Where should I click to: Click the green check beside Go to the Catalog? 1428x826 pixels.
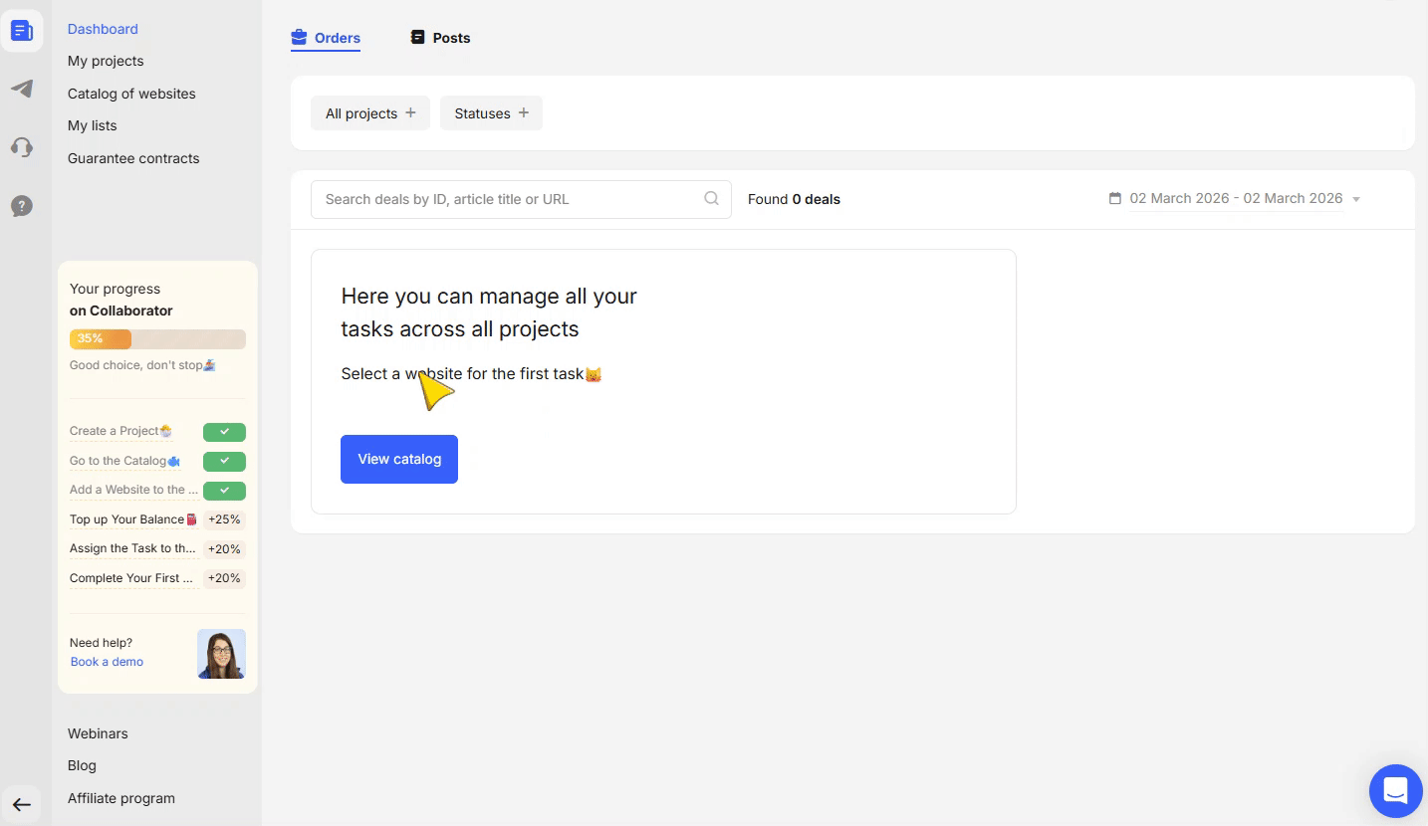[x=224, y=461]
